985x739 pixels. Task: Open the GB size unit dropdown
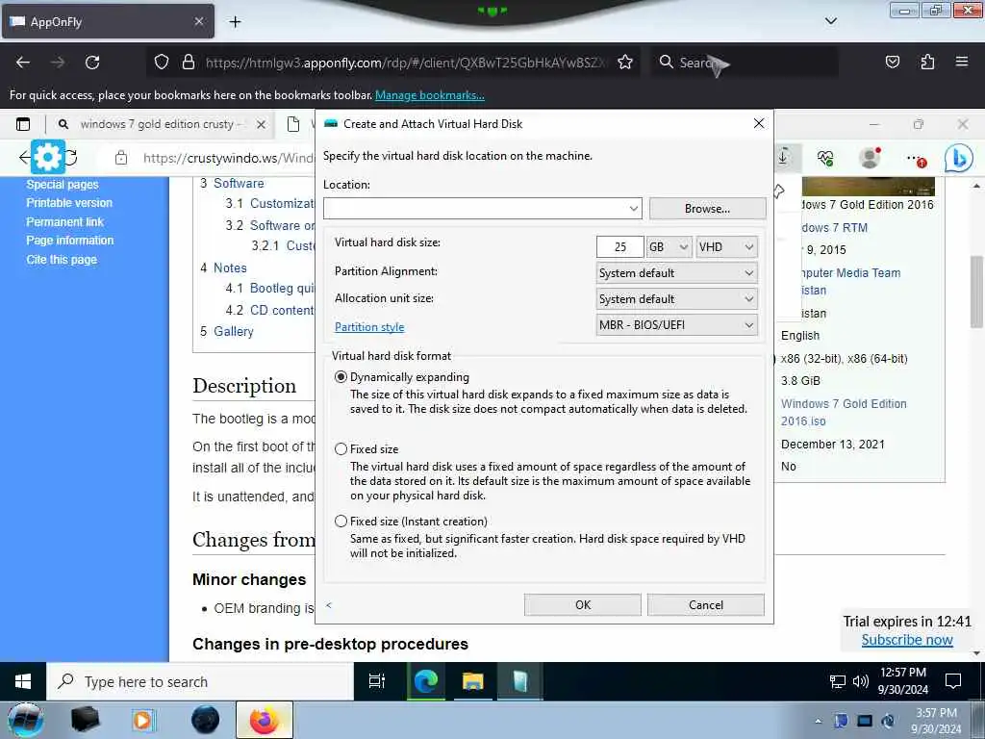669,247
